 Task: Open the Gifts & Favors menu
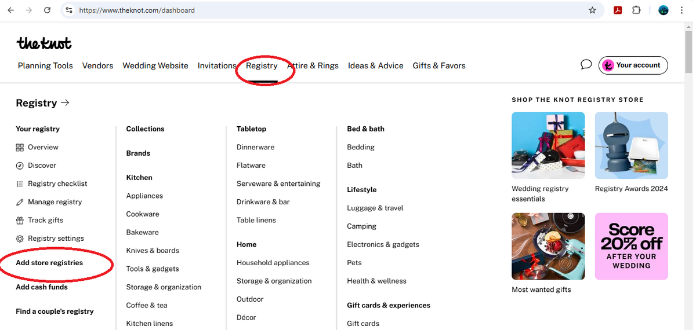point(439,66)
